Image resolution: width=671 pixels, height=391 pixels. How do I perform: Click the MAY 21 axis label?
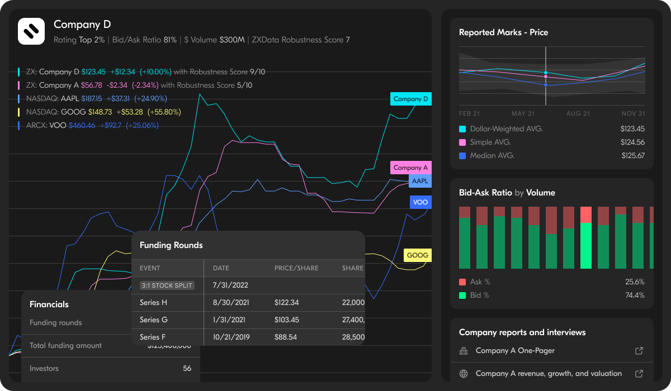[x=523, y=113]
